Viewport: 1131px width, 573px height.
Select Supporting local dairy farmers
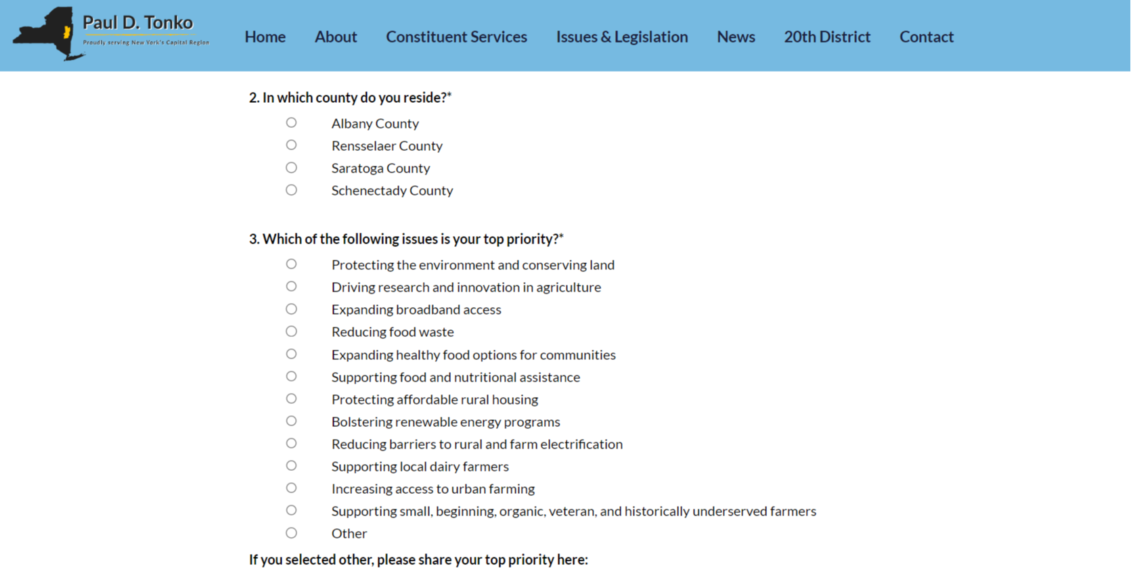click(291, 465)
